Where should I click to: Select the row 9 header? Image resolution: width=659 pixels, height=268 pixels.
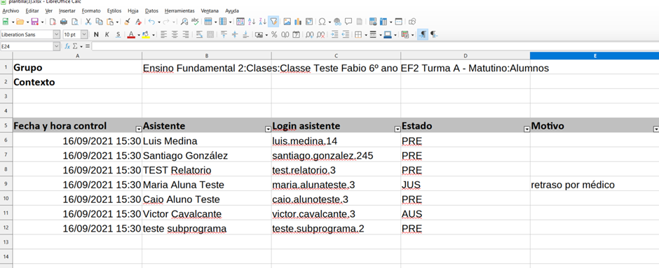[6, 185]
